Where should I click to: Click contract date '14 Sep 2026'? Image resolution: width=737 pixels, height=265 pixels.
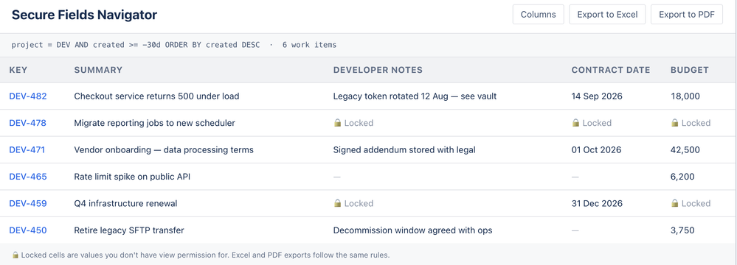[597, 96]
